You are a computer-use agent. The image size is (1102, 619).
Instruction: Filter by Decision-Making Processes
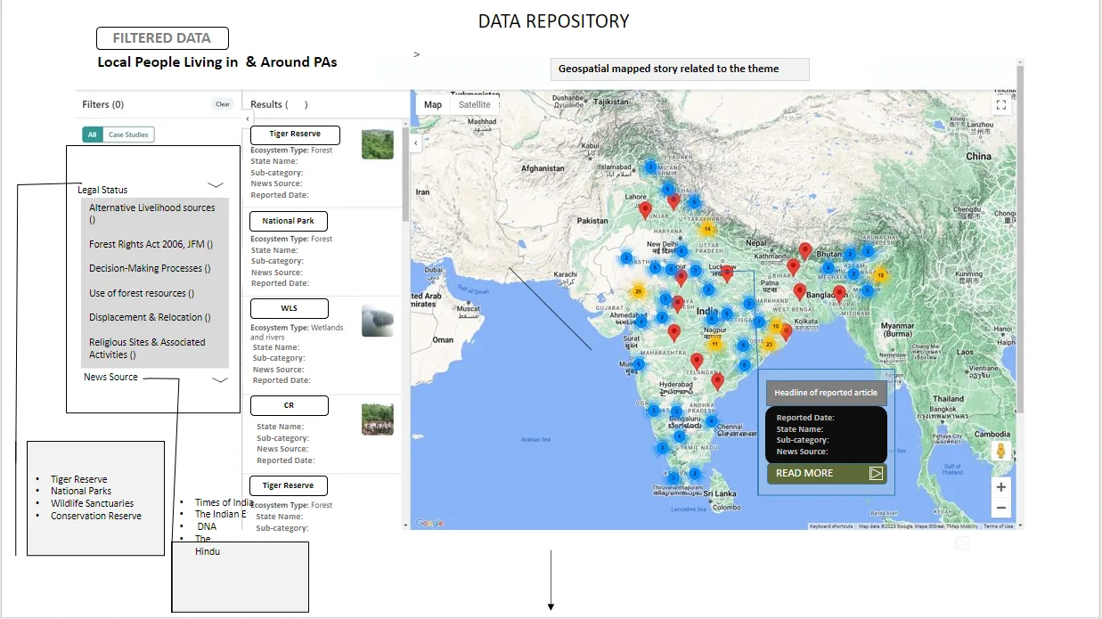click(x=150, y=268)
